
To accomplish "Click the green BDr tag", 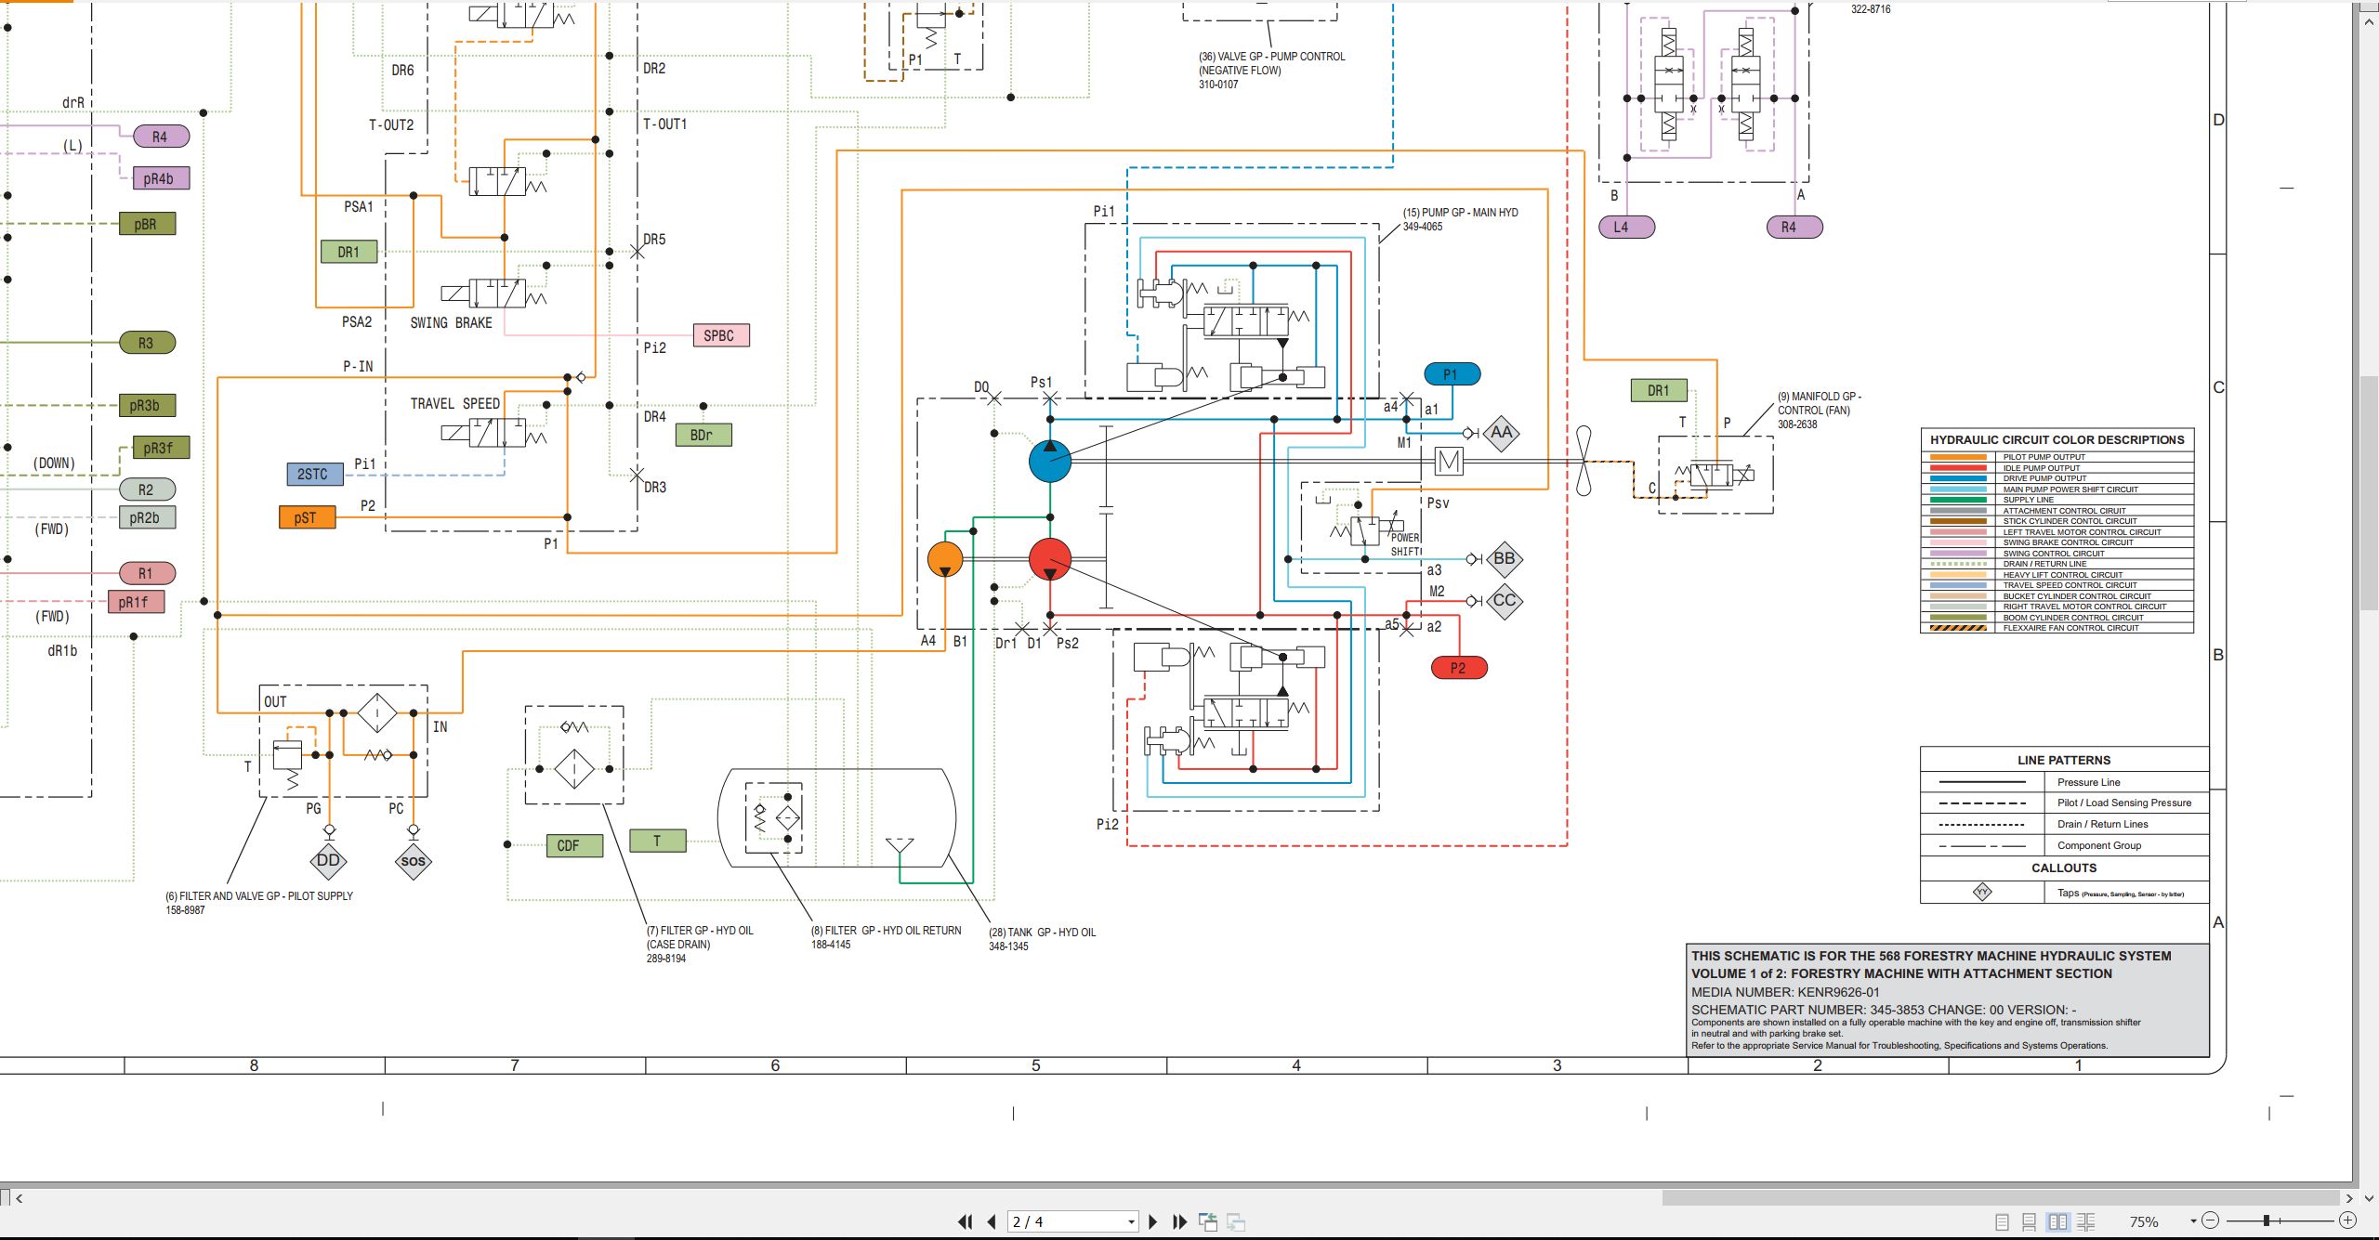I will [703, 435].
